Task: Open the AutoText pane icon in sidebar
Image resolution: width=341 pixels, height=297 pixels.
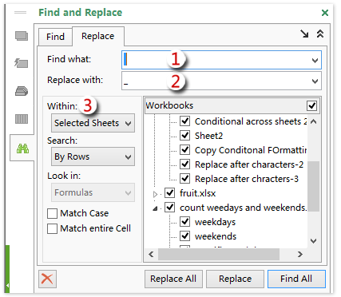Action: [22, 63]
